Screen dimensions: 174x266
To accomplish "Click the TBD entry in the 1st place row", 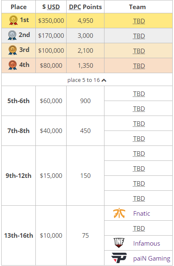I will [x=139, y=21].
